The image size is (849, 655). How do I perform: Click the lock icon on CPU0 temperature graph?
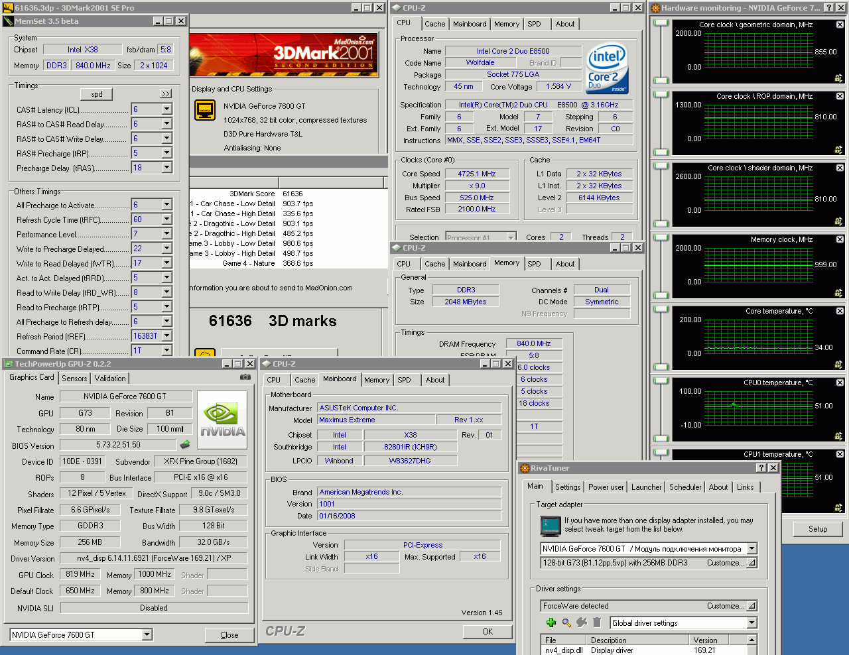click(x=838, y=436)
